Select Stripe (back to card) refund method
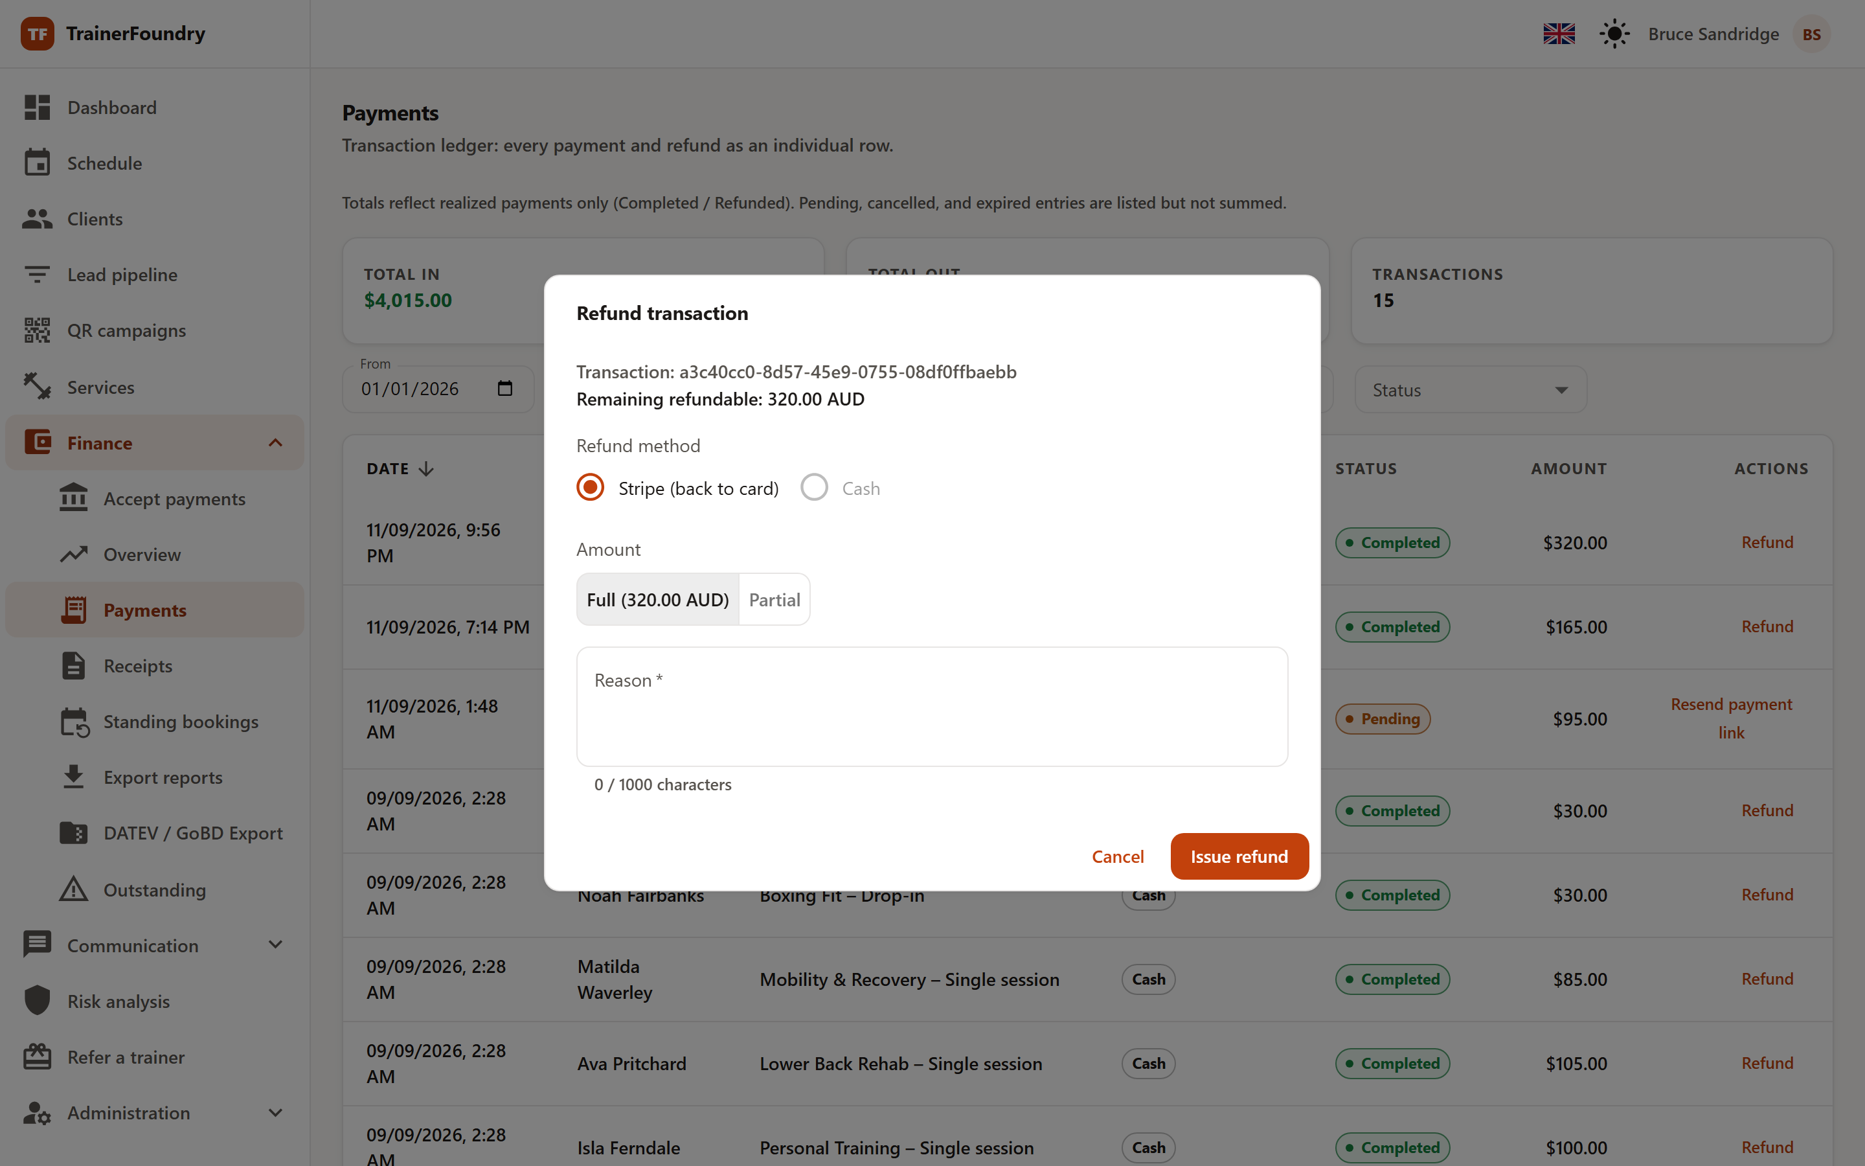 (x=591, y=487)
